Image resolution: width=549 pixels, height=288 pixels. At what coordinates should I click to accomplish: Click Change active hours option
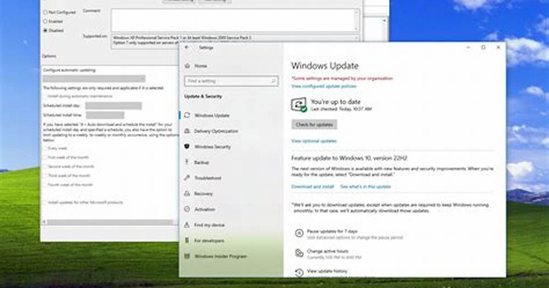click(327, 251)
